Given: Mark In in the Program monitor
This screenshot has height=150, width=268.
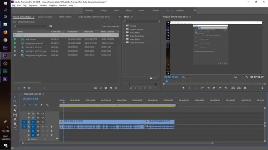Looking at the screenshot, I should pos(190,88).
